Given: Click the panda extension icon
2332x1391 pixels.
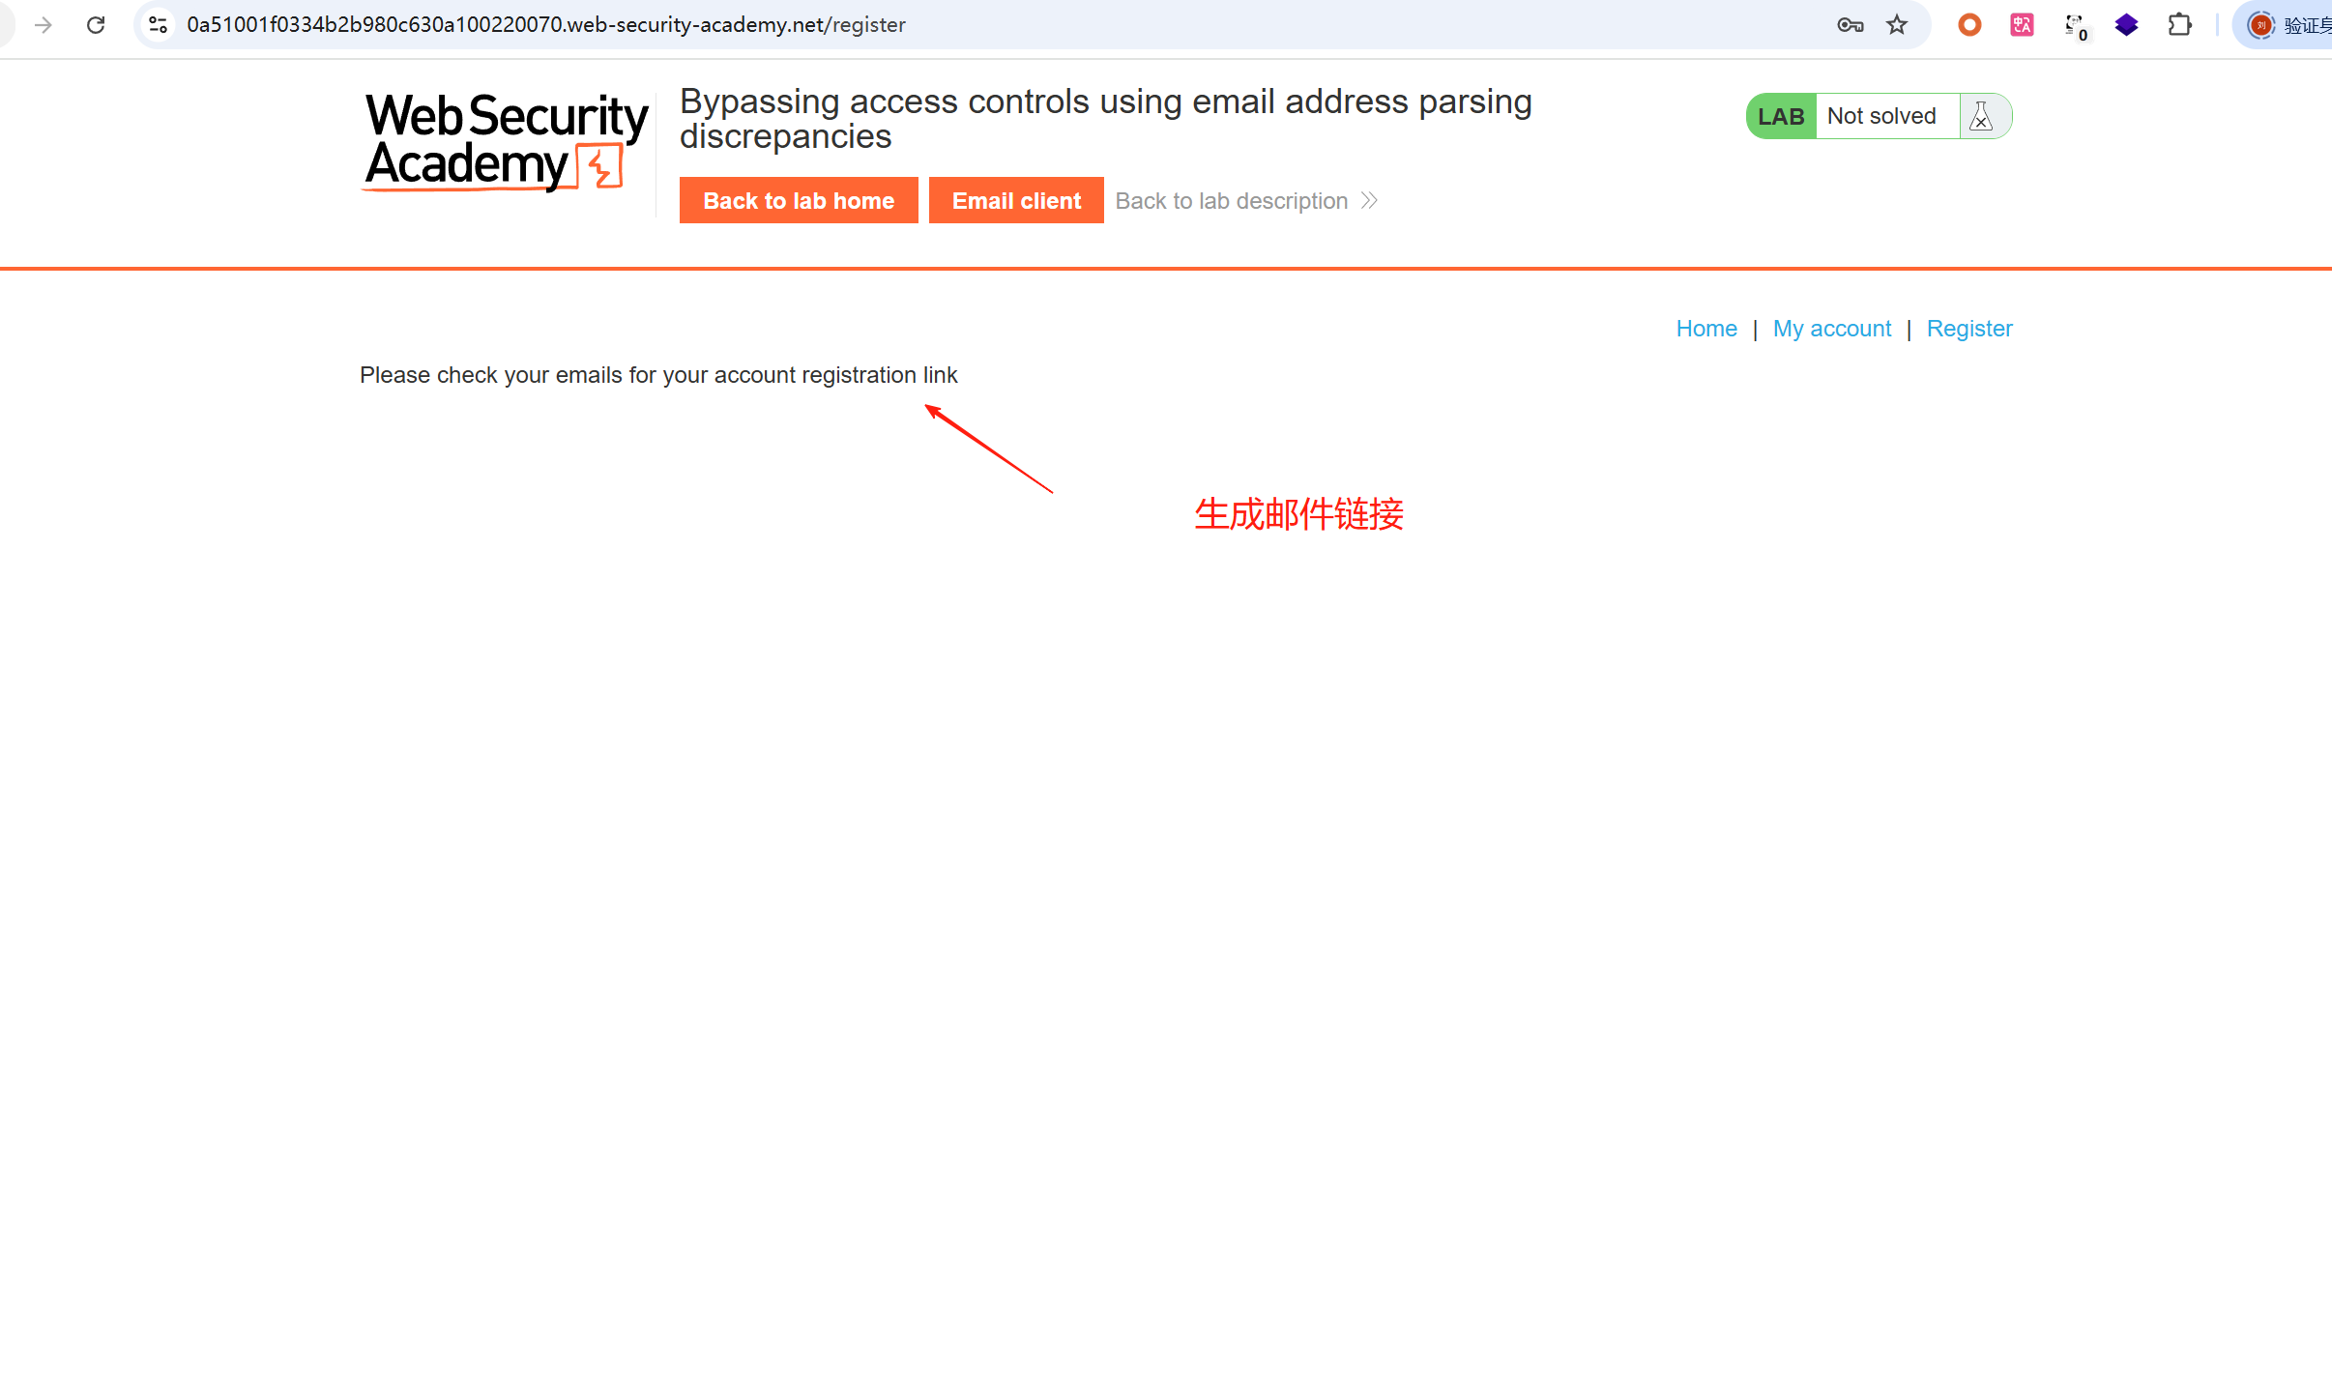Looking at the screenshot, I should [2075, 26].
